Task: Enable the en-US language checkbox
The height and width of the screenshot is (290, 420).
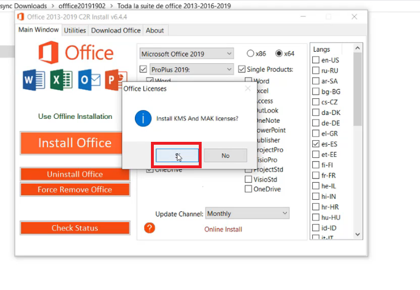Action: click(316, 60)
